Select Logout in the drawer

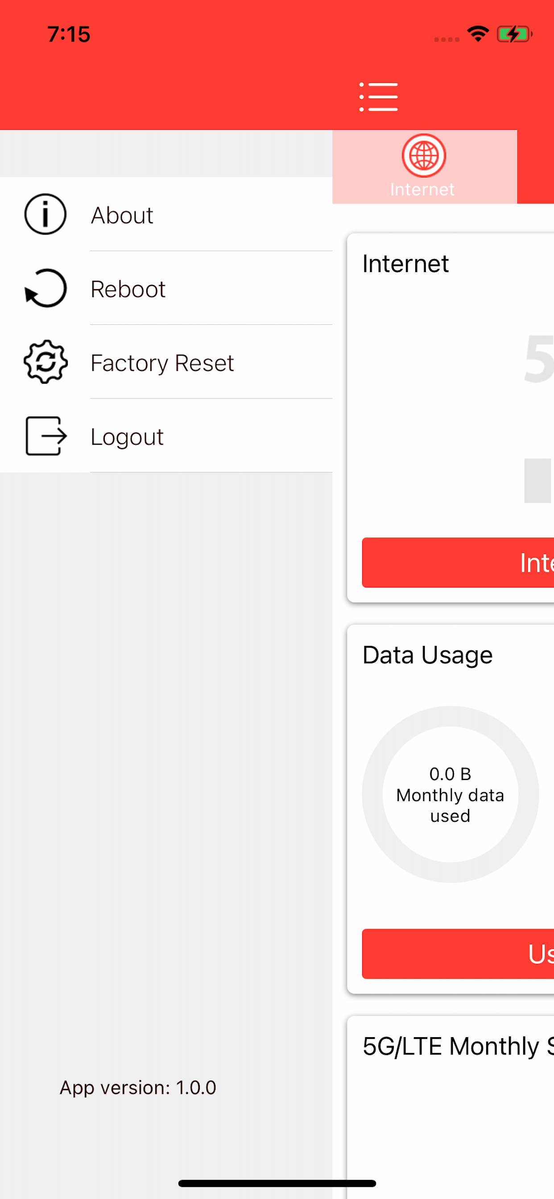point(166,436)
